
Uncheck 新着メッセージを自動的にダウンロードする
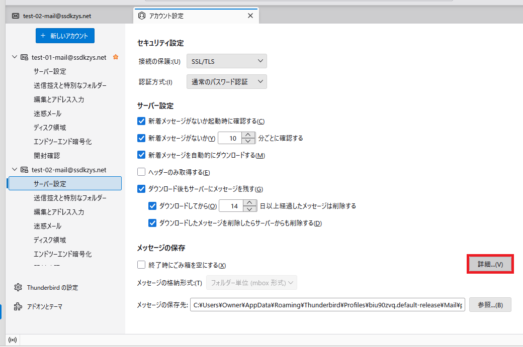click(x=141, y=155)
